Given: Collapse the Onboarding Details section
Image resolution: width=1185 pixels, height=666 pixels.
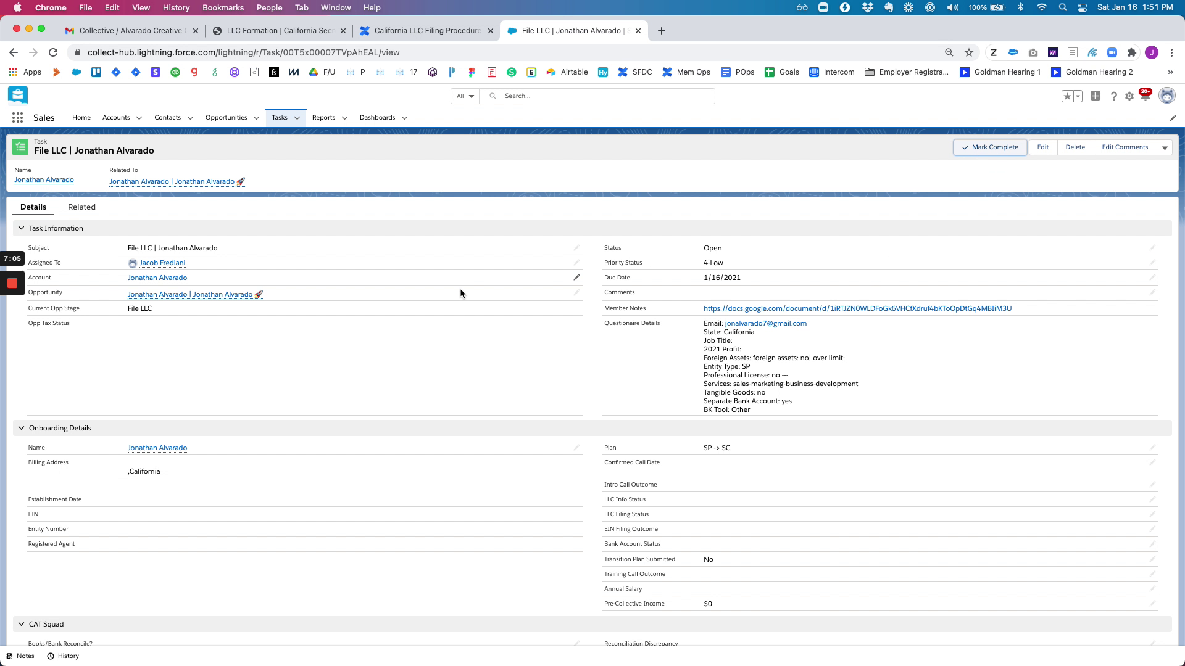Looking at the screenshot, I should tap(22, 428).
